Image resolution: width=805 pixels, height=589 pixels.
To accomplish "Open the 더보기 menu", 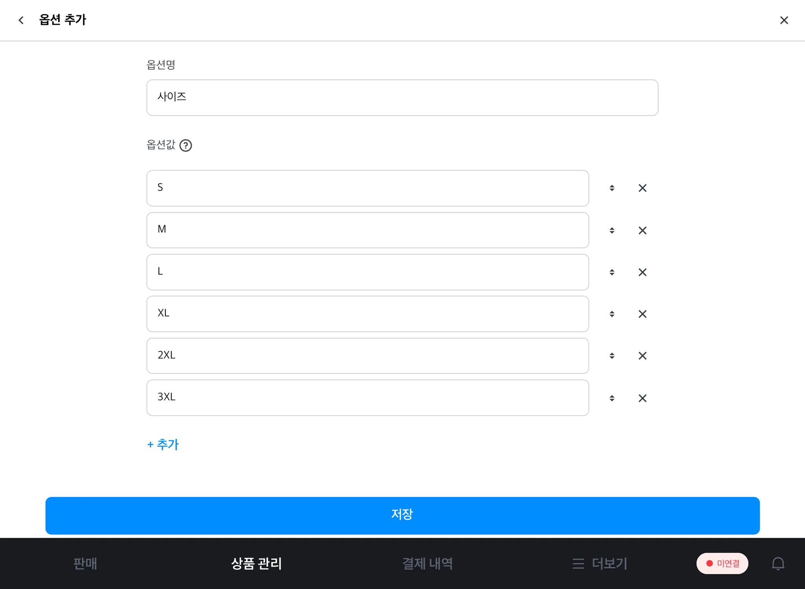I will pos(600,563).
